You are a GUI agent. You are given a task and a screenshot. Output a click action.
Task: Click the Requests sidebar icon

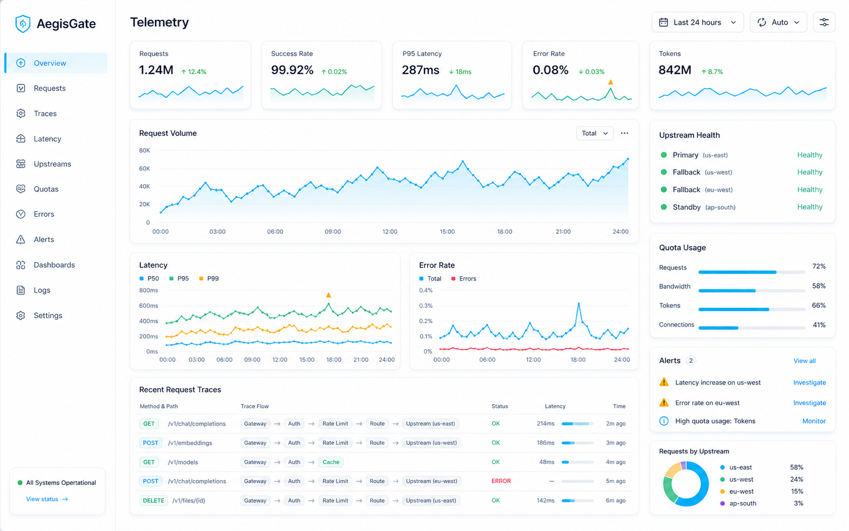tap(21, 88)
